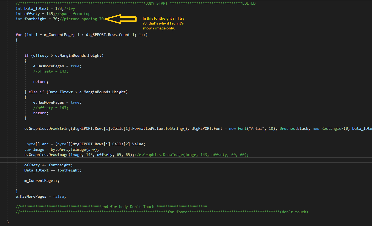
Task: Click 'new RectangleF' at the line's end
Action: click(x=328, y=128)
